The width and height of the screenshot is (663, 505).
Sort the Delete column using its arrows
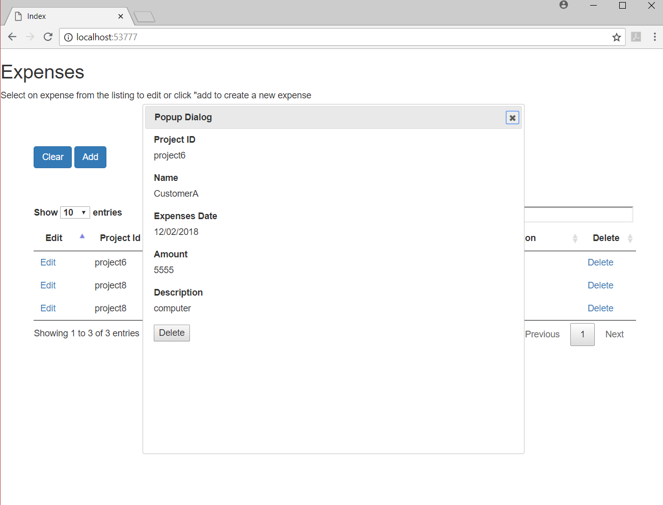point(630,238)
